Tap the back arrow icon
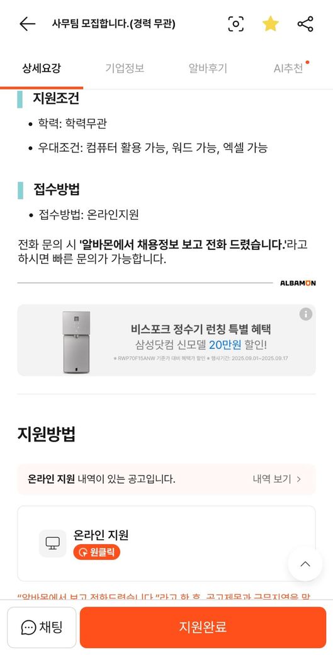Screen dimensions: 333x655 click(x=28, y=24)
